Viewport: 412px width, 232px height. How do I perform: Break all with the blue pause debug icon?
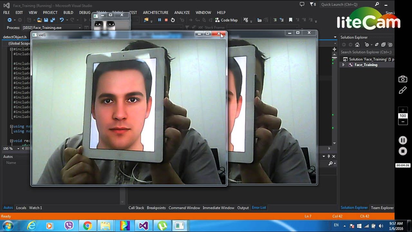pos(159,20)
